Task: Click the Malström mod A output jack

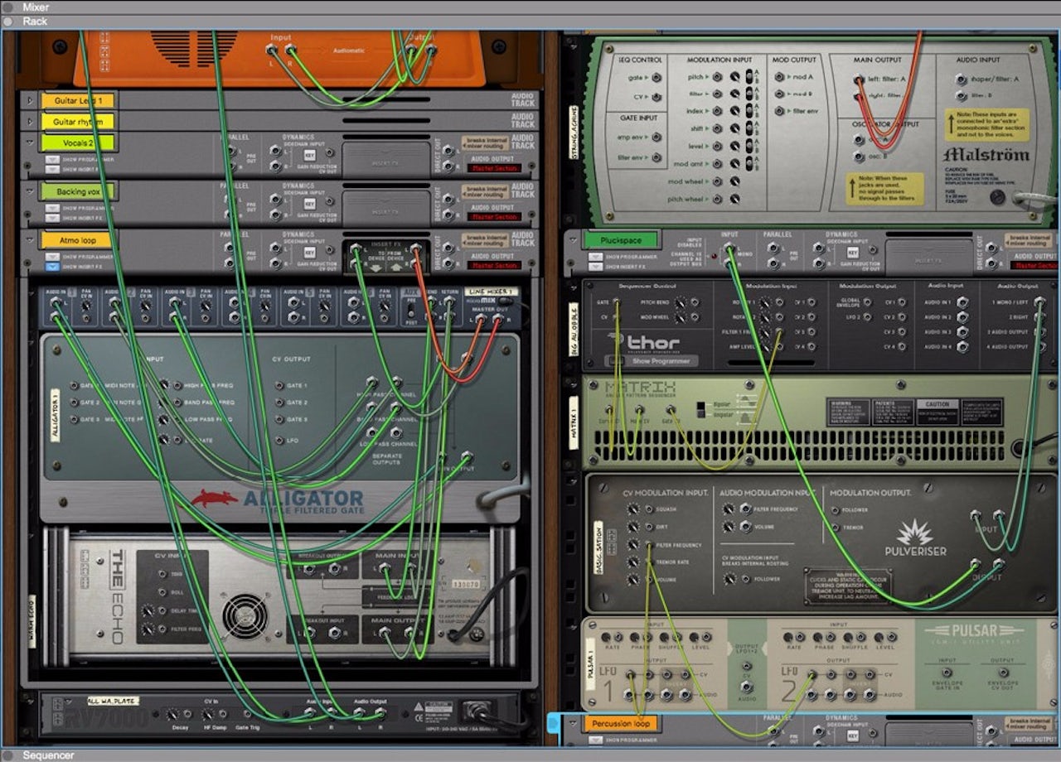Action: [778, 77]
